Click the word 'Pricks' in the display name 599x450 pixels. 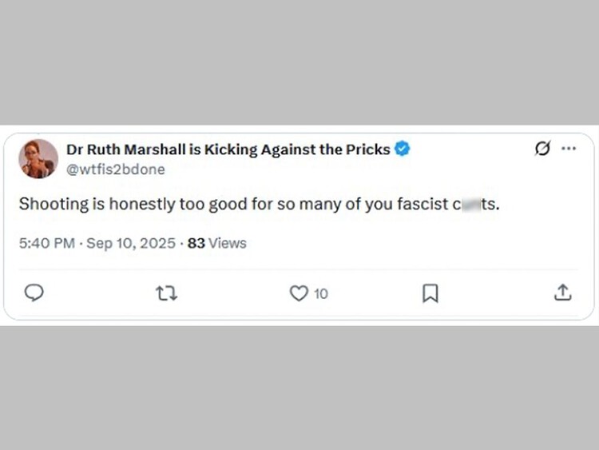tap(370, 149)
